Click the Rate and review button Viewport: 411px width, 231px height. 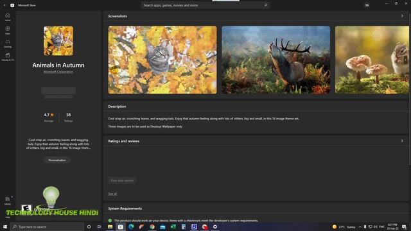click(122, 180)
